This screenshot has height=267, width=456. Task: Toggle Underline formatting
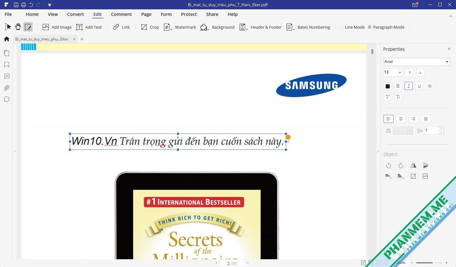[419, 86]
